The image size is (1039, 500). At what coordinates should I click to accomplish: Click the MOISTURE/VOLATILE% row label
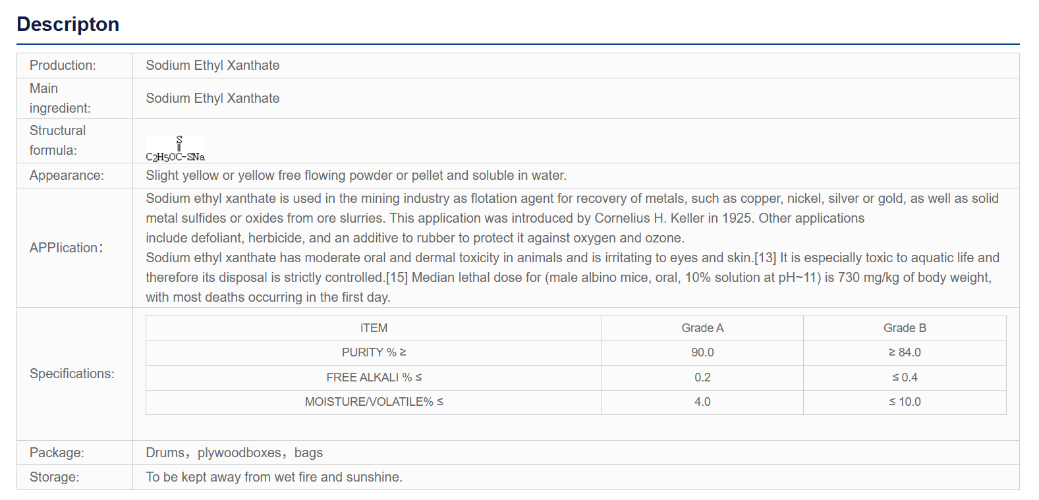coord(374,402)
